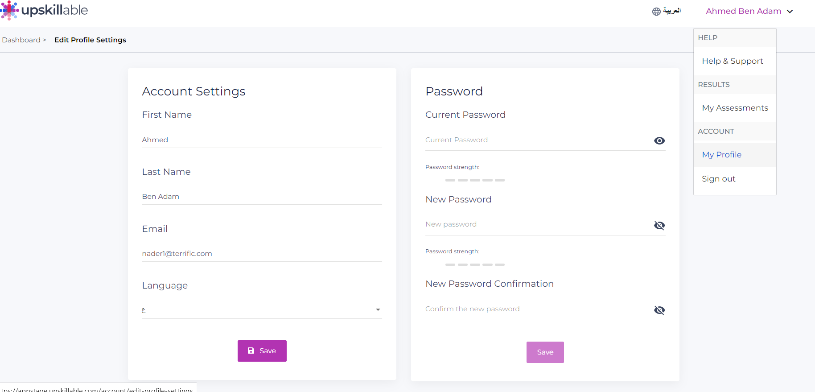Click the upskillable logo icon
Image resolution: width=815 pixels, height=392 pixels.
(x=9, y=10)
